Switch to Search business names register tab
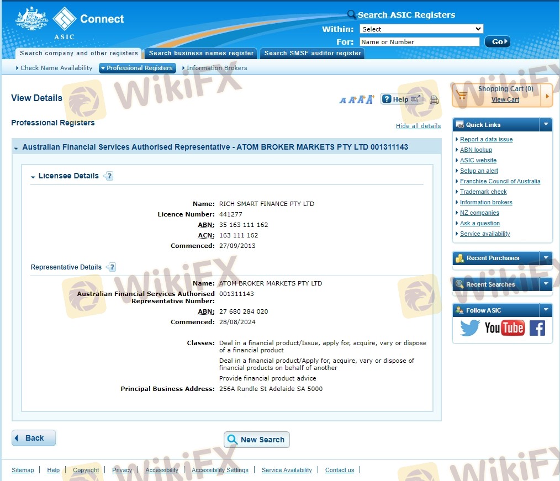Viewport: 560px width, 481px height. click(x=201, y=54)
